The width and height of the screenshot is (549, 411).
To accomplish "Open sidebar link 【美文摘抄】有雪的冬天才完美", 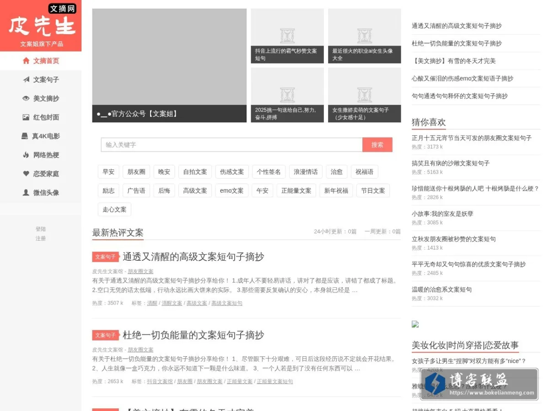I will click(x=453, y=61).
